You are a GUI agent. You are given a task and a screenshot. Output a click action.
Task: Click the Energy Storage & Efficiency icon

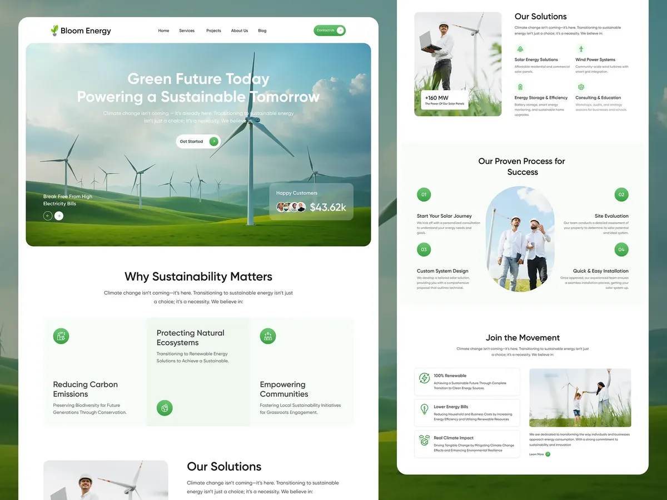[520, 87]
